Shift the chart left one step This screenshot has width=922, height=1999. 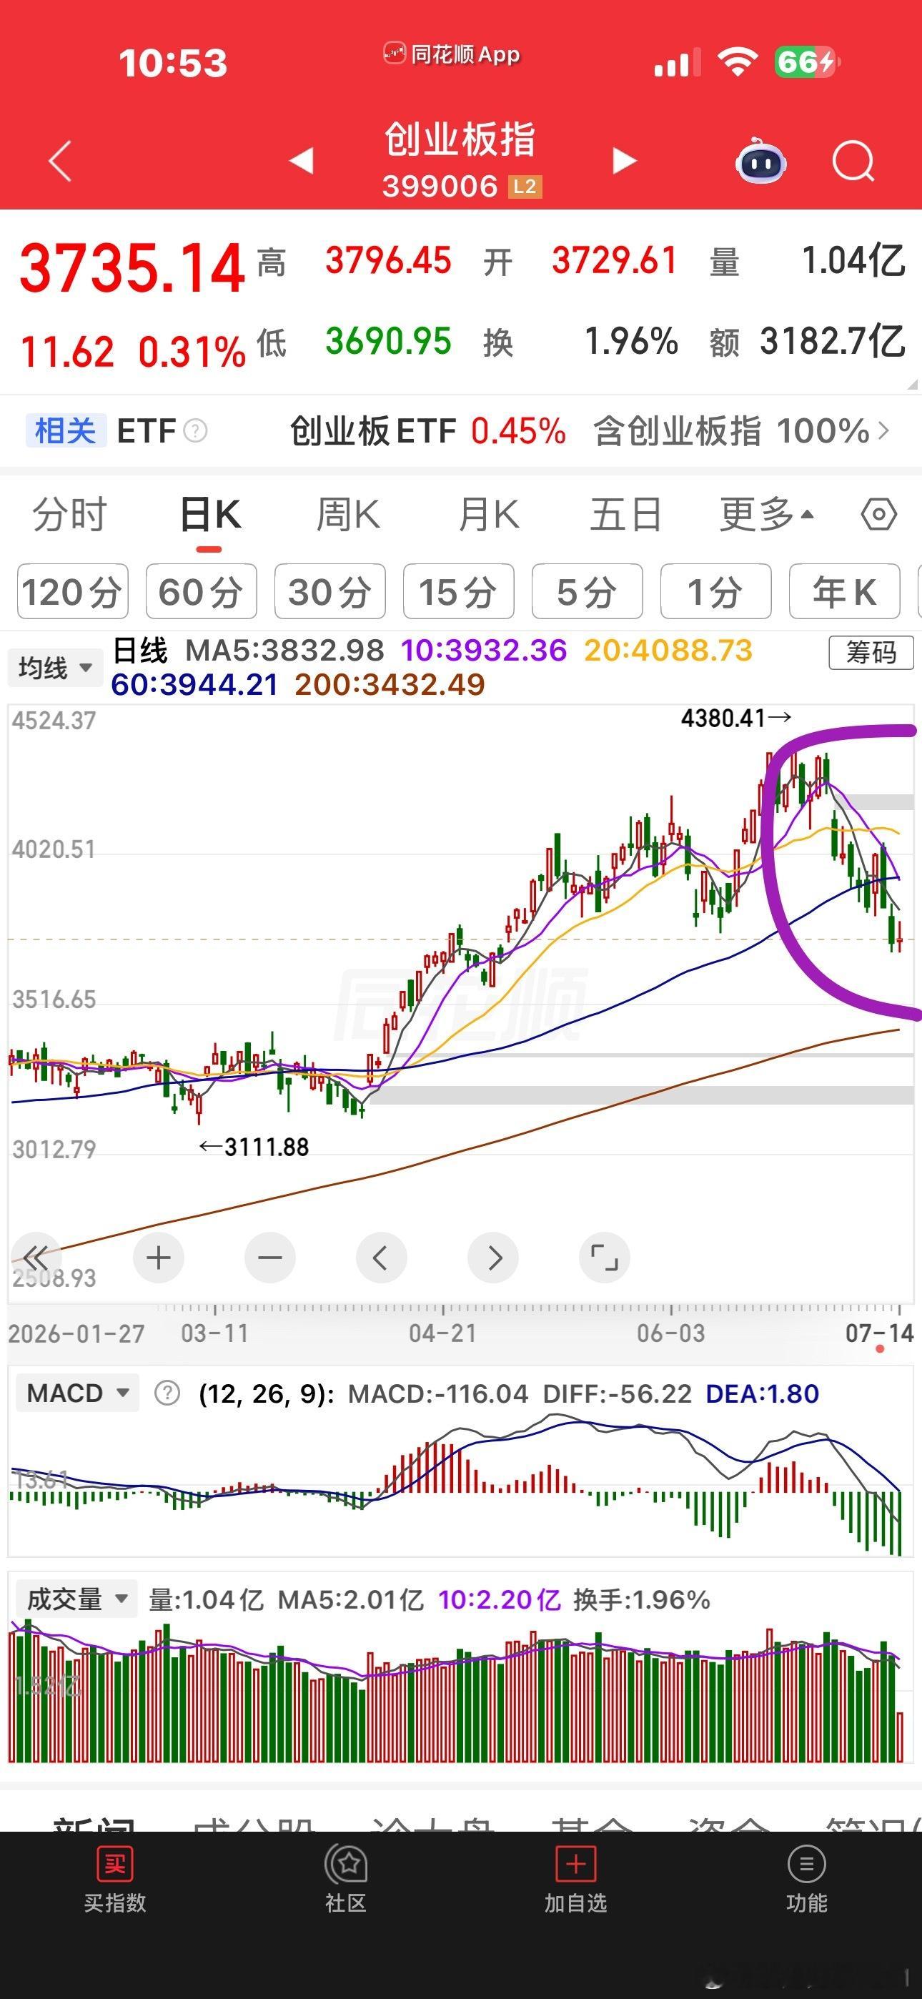click(x=380, y=1256)
